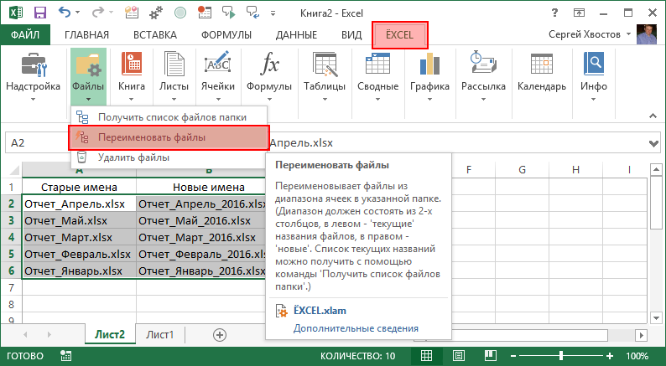Select the Лист2 sheet tab
The width and height of the screenshot is (666, 366).
[x=110, y=335]
